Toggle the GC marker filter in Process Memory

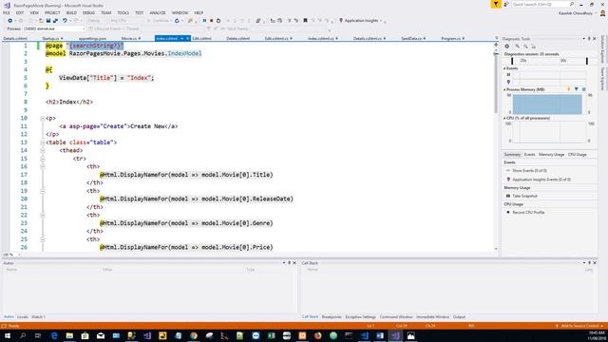pos(569,89)
